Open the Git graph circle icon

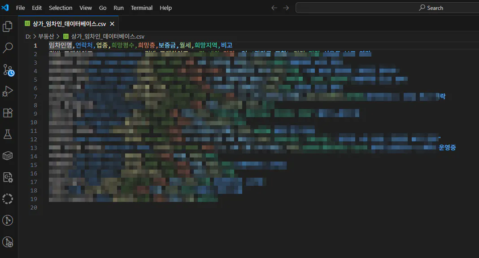tap(8, 220)
